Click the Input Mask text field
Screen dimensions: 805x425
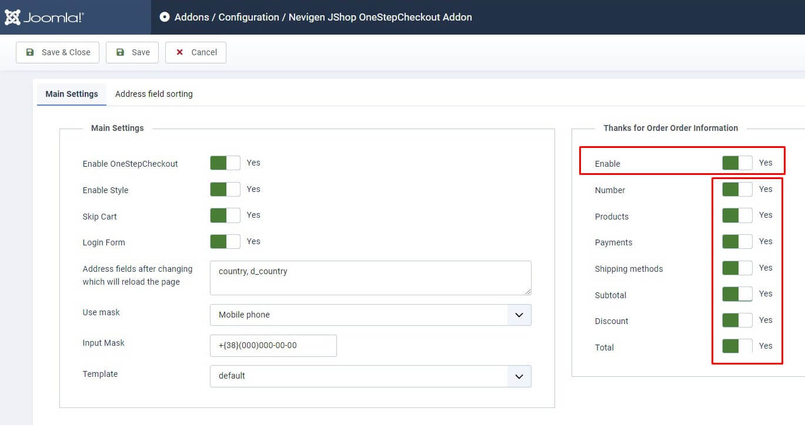tap(273, 346)
